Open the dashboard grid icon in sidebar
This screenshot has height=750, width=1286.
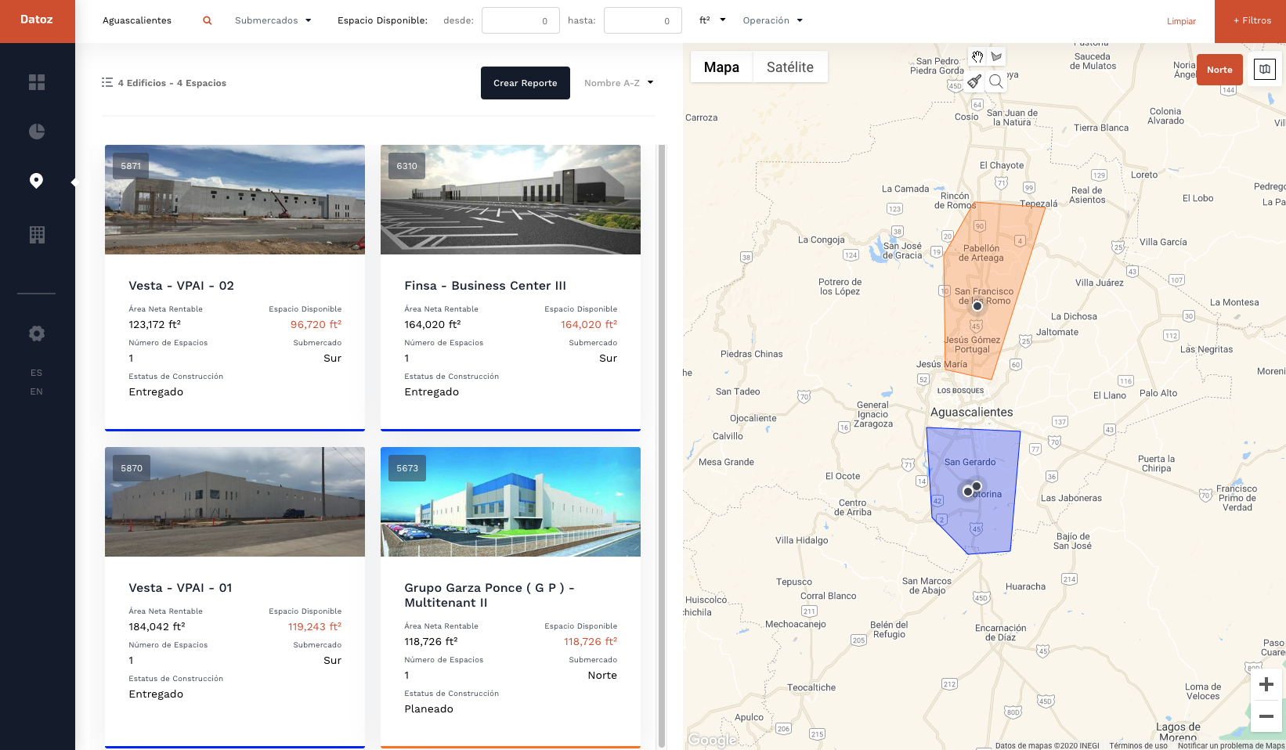[37, 82]
